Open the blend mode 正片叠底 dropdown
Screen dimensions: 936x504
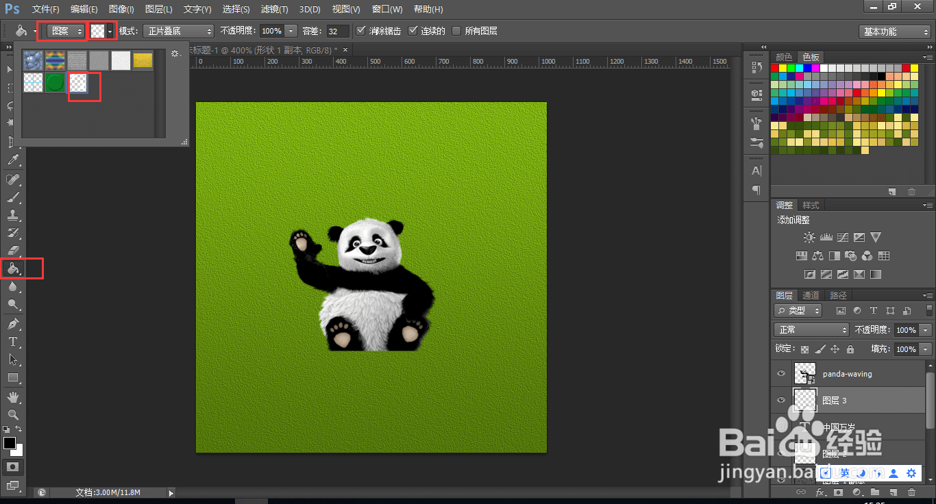[x=177, y=32]
